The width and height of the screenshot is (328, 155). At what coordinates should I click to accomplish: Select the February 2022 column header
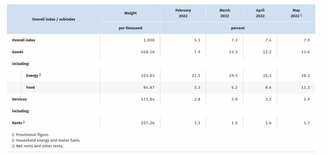(183, 13)
